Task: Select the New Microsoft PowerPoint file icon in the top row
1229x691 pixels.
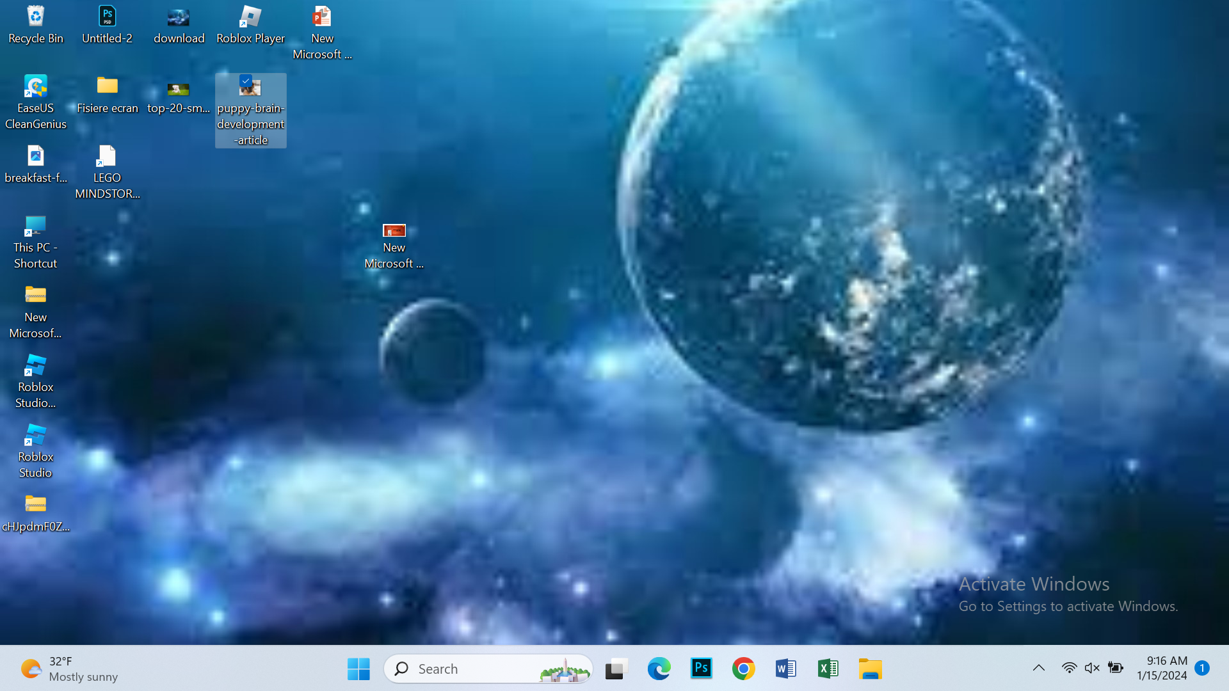Action: (x=322, y=33)
